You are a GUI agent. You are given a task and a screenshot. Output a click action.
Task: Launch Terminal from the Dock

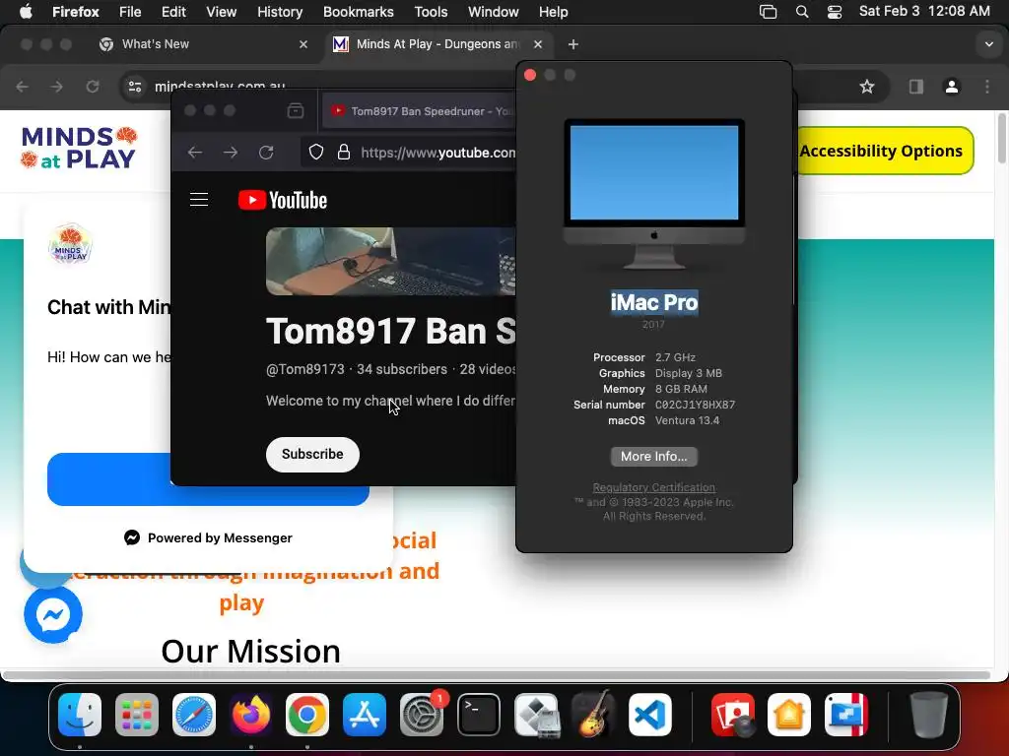pyautogui.click(x=479, y=715)
